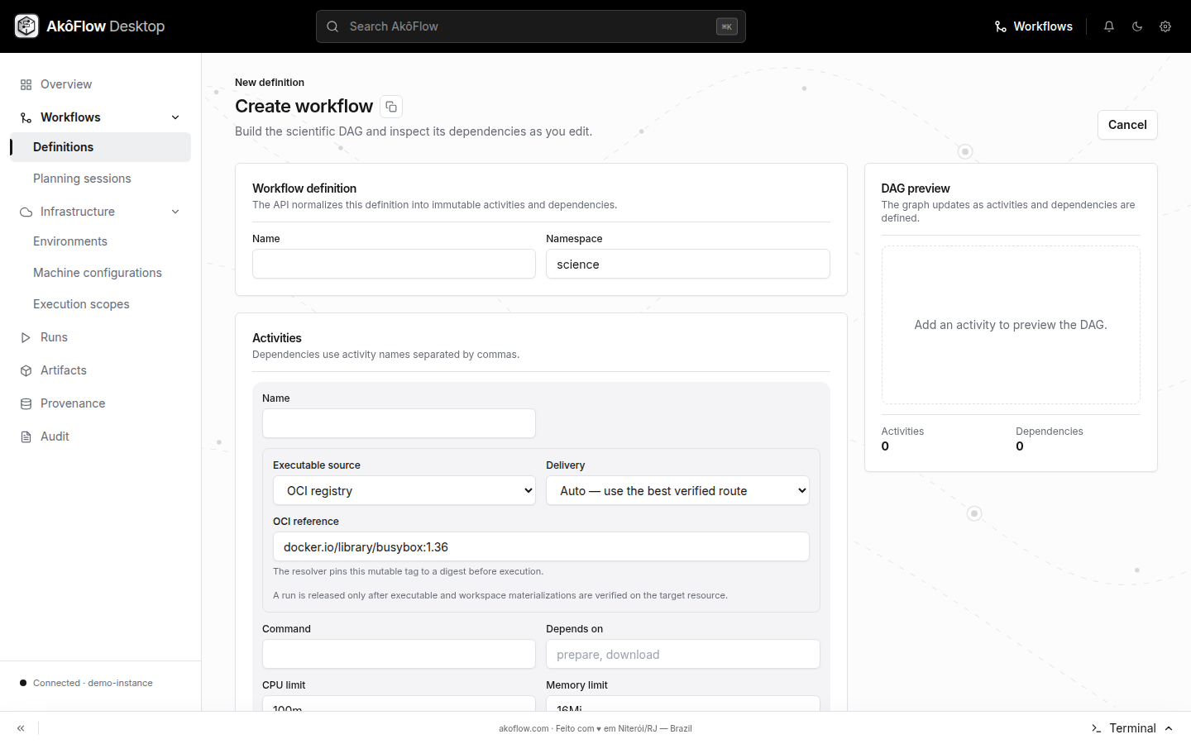Toggle dark mode moon icon
Viewport: 1191px width, 744px height.
pos(1137,26)
